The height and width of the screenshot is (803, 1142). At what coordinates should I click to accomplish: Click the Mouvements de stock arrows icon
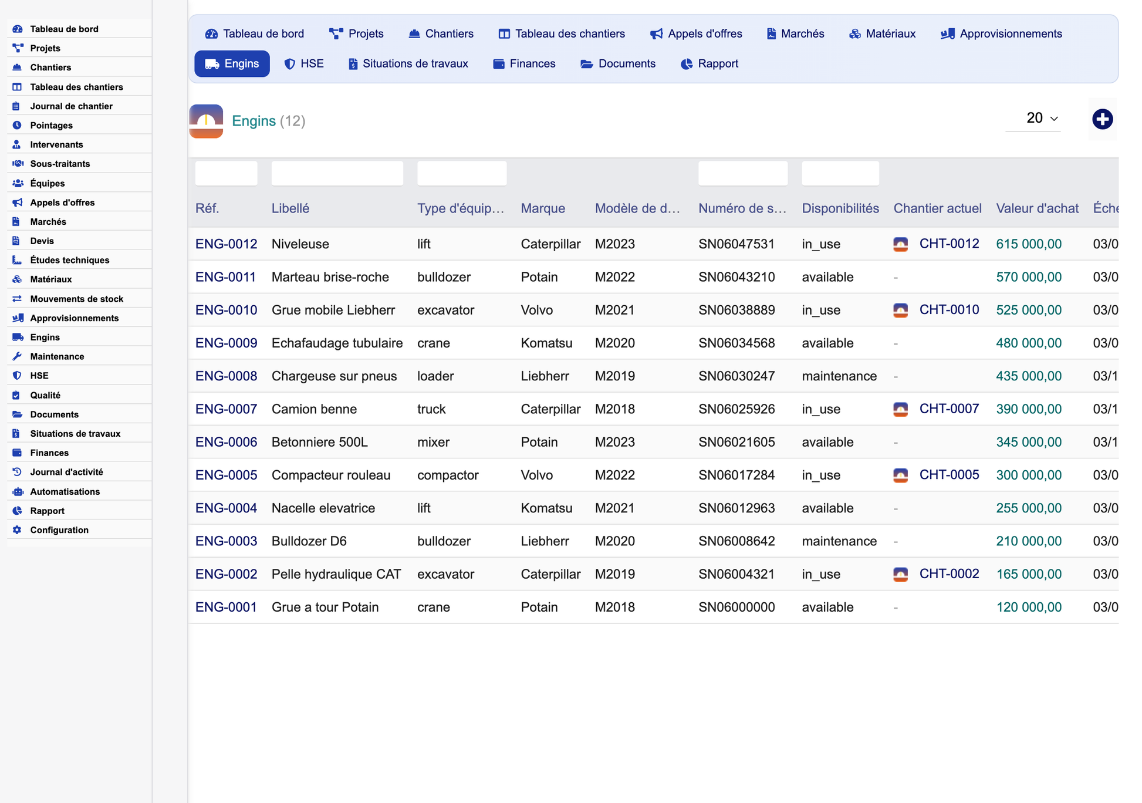tap(18, 299)
